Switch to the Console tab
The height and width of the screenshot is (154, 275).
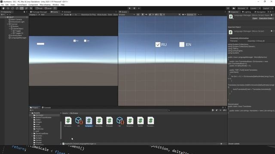coord(46,107)
